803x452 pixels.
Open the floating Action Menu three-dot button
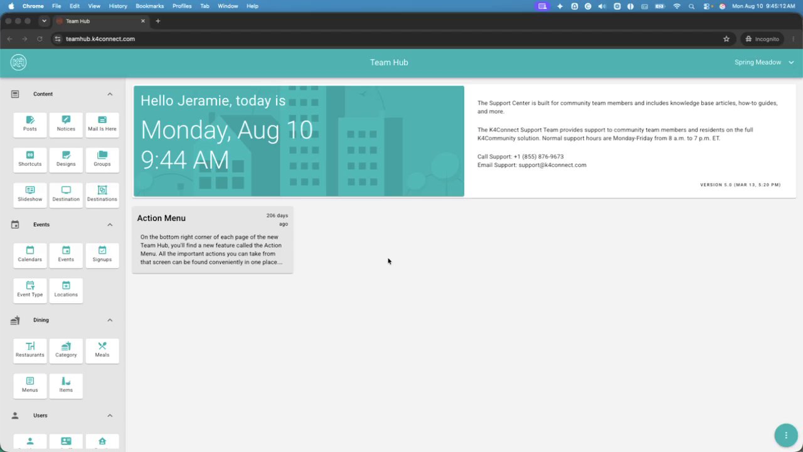point(785,435)
